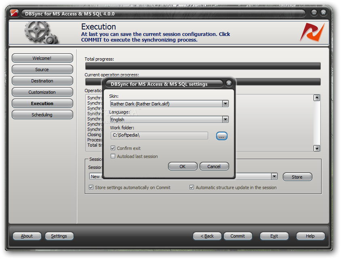Click the Work folder path field
The height and width of the screenshot is (259, 341).
pos(159,135)
